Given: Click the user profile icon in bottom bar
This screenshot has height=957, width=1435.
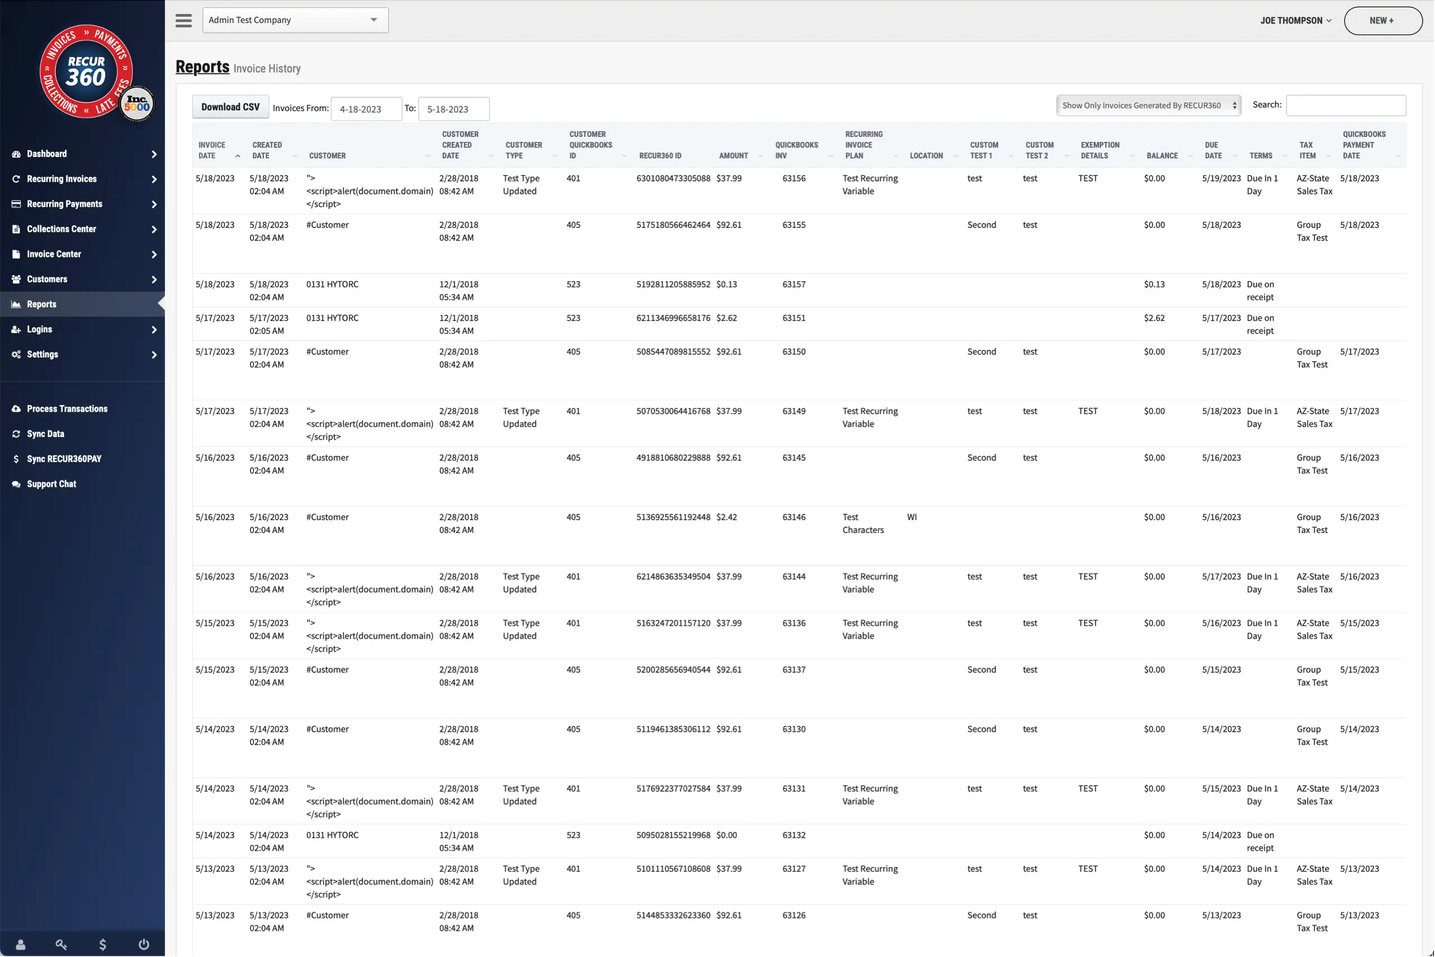Looking at the screenshot, I should point(20,944).
